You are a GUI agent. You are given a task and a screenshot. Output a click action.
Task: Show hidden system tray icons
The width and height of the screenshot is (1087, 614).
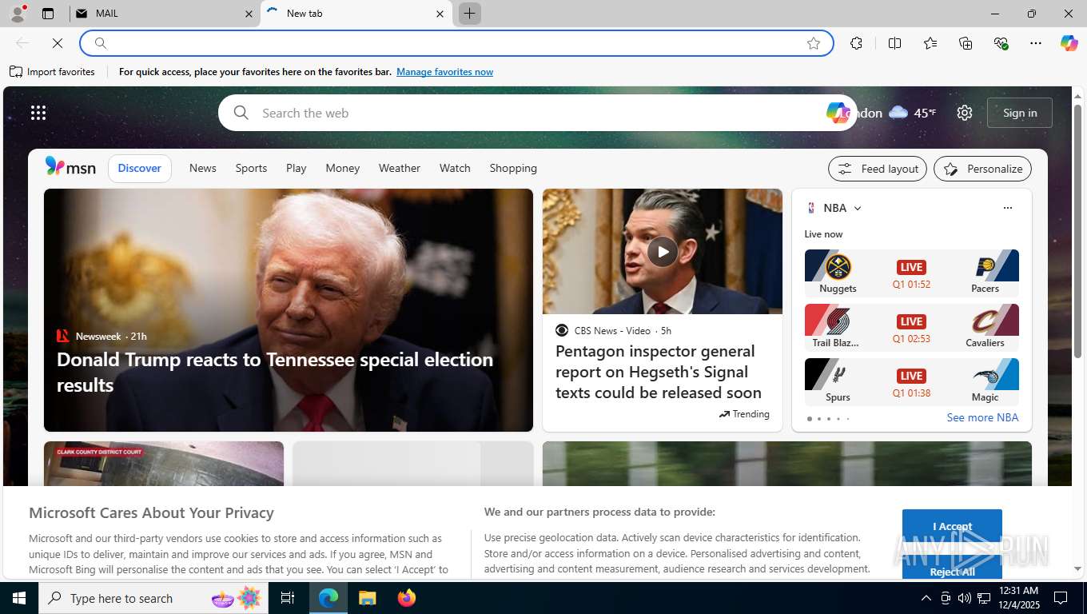coord(926,598)
